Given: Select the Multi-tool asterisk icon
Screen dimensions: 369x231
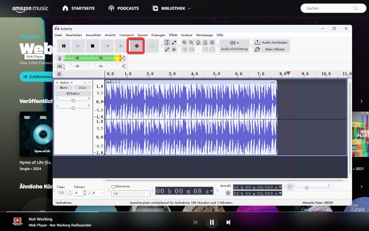Looking at the screenshot, I should pos(174,49).
